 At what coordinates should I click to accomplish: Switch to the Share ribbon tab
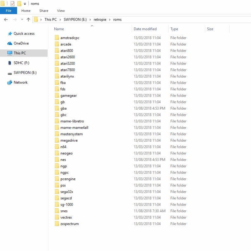coord(44,11)
